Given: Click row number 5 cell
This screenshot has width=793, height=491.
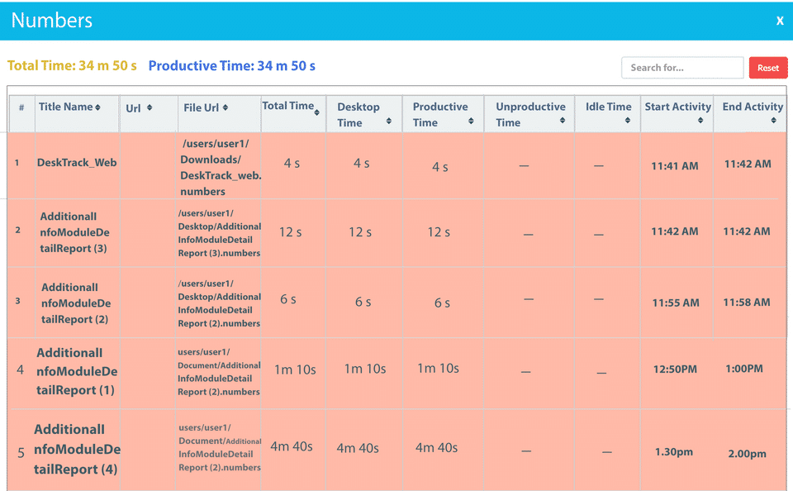Looking at the screenshot, I should coord(21,452).
